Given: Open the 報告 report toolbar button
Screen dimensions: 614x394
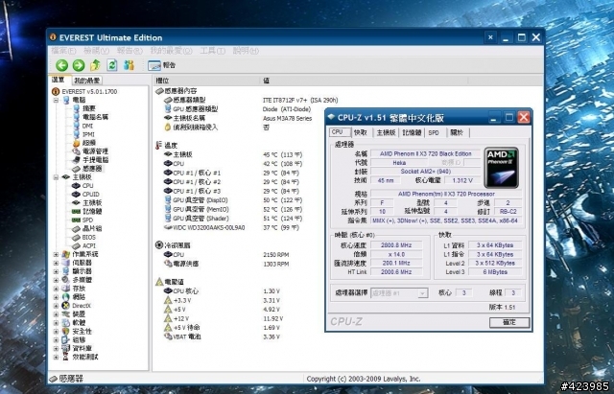Looking at the screenshot, I should pyautogui.click(x=162, y=65).
